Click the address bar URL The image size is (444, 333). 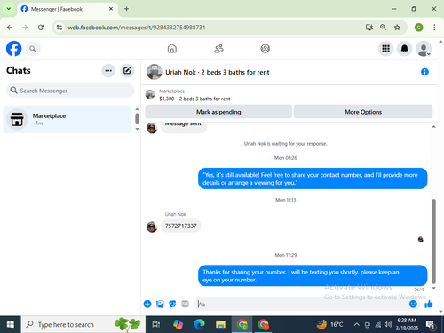click(137, 28)
